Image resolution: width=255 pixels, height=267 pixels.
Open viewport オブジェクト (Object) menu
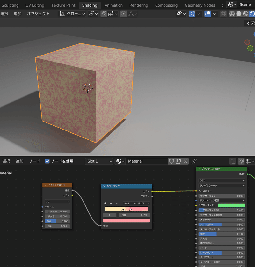(x=38, y=14)
